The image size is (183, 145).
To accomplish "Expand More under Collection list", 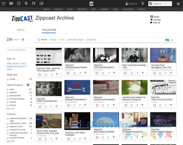I will (10, 141).
